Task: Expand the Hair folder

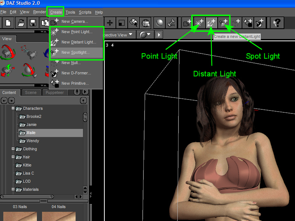Action: tap(13, 157)
